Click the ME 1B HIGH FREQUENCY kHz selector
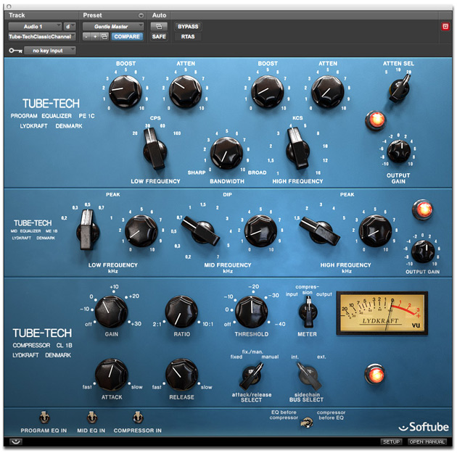The width and height of the screenshot is (457, 453). tap(320, 230)
